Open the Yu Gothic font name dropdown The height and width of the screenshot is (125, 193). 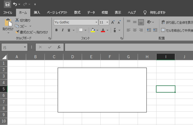(x=96, y=22)
